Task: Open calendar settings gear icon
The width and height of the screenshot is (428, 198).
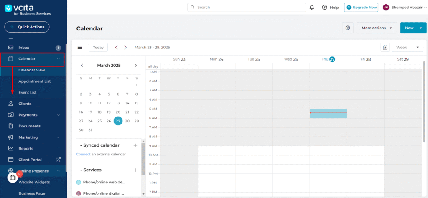Action: (x=347, y=28)
